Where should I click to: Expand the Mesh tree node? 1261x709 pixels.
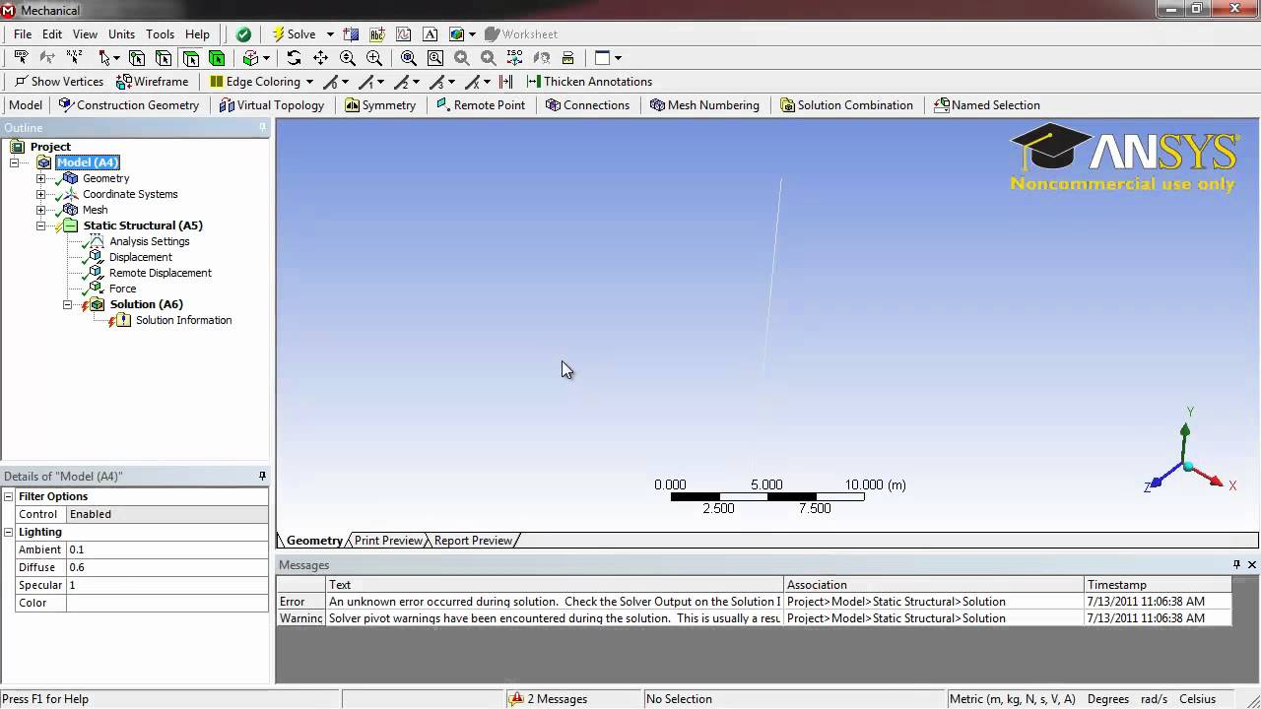click(40, 210)
